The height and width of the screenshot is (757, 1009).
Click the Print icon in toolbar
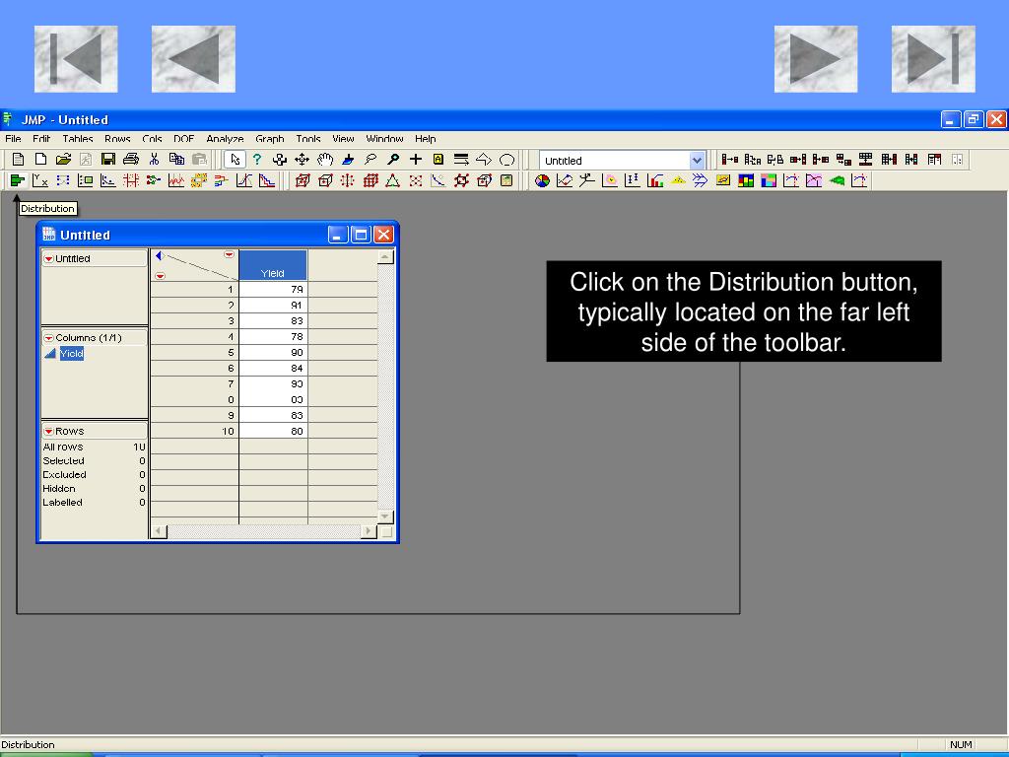(x=131, y=159)
